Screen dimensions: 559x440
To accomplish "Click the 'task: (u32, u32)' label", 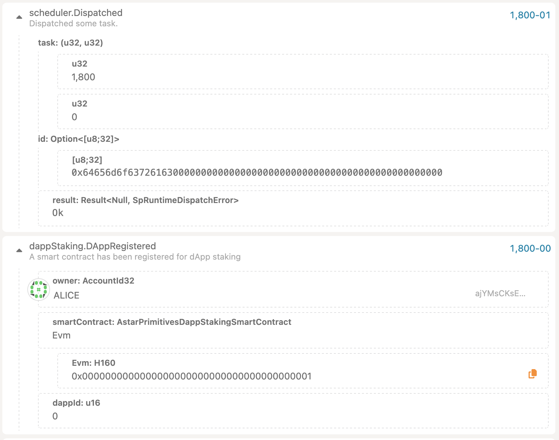I will click(x=70, y=43).
